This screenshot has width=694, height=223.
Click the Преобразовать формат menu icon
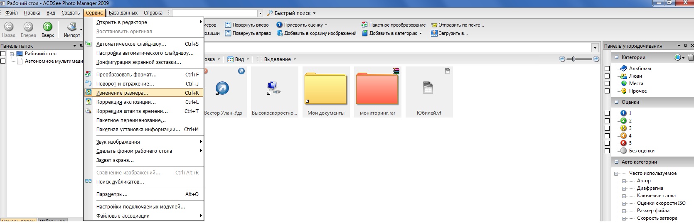point(88,74)
